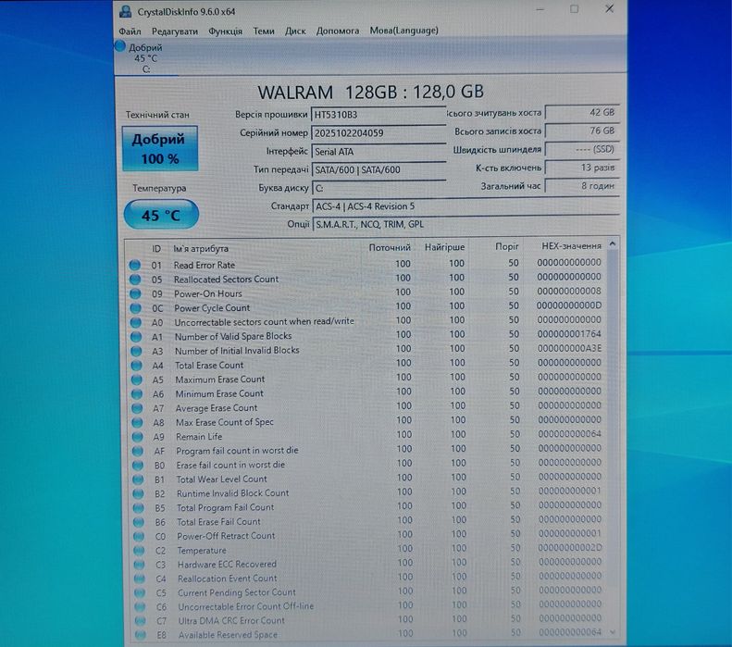Click the Ім'я атрибута column header
Image resolution: width=732 pixels, height=647 pixels.
pos(201,249)
